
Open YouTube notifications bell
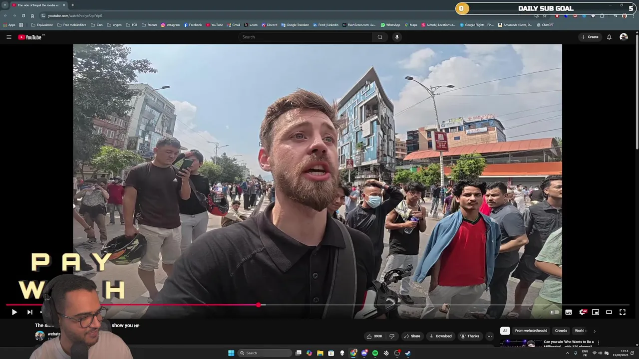coord(609,37)
